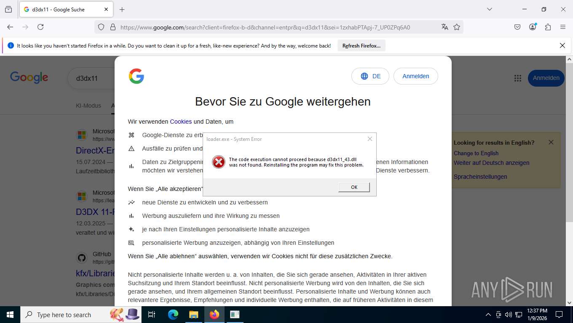Click the taskbar clock showing 12:37 PM
This screenshot has width=573, height=323.
(537, 315)
